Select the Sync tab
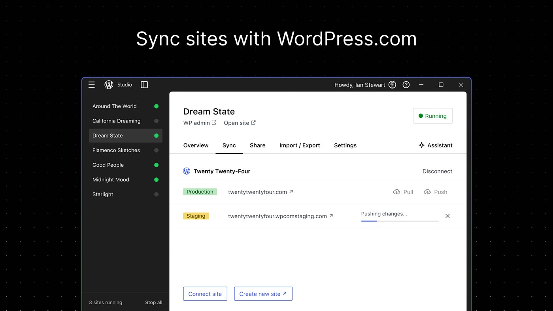 tap(229, 145)
